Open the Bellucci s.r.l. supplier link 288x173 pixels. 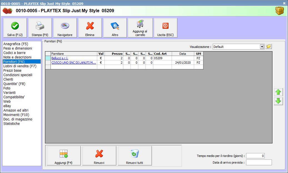pos(60,58)
